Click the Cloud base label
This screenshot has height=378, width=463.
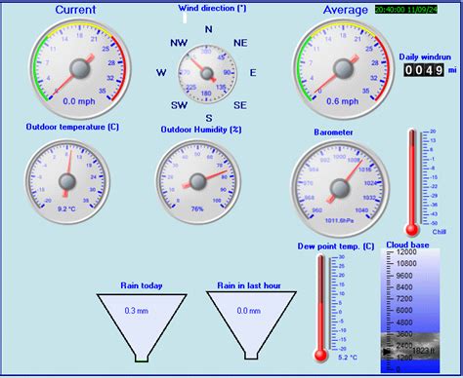[407, 245]
